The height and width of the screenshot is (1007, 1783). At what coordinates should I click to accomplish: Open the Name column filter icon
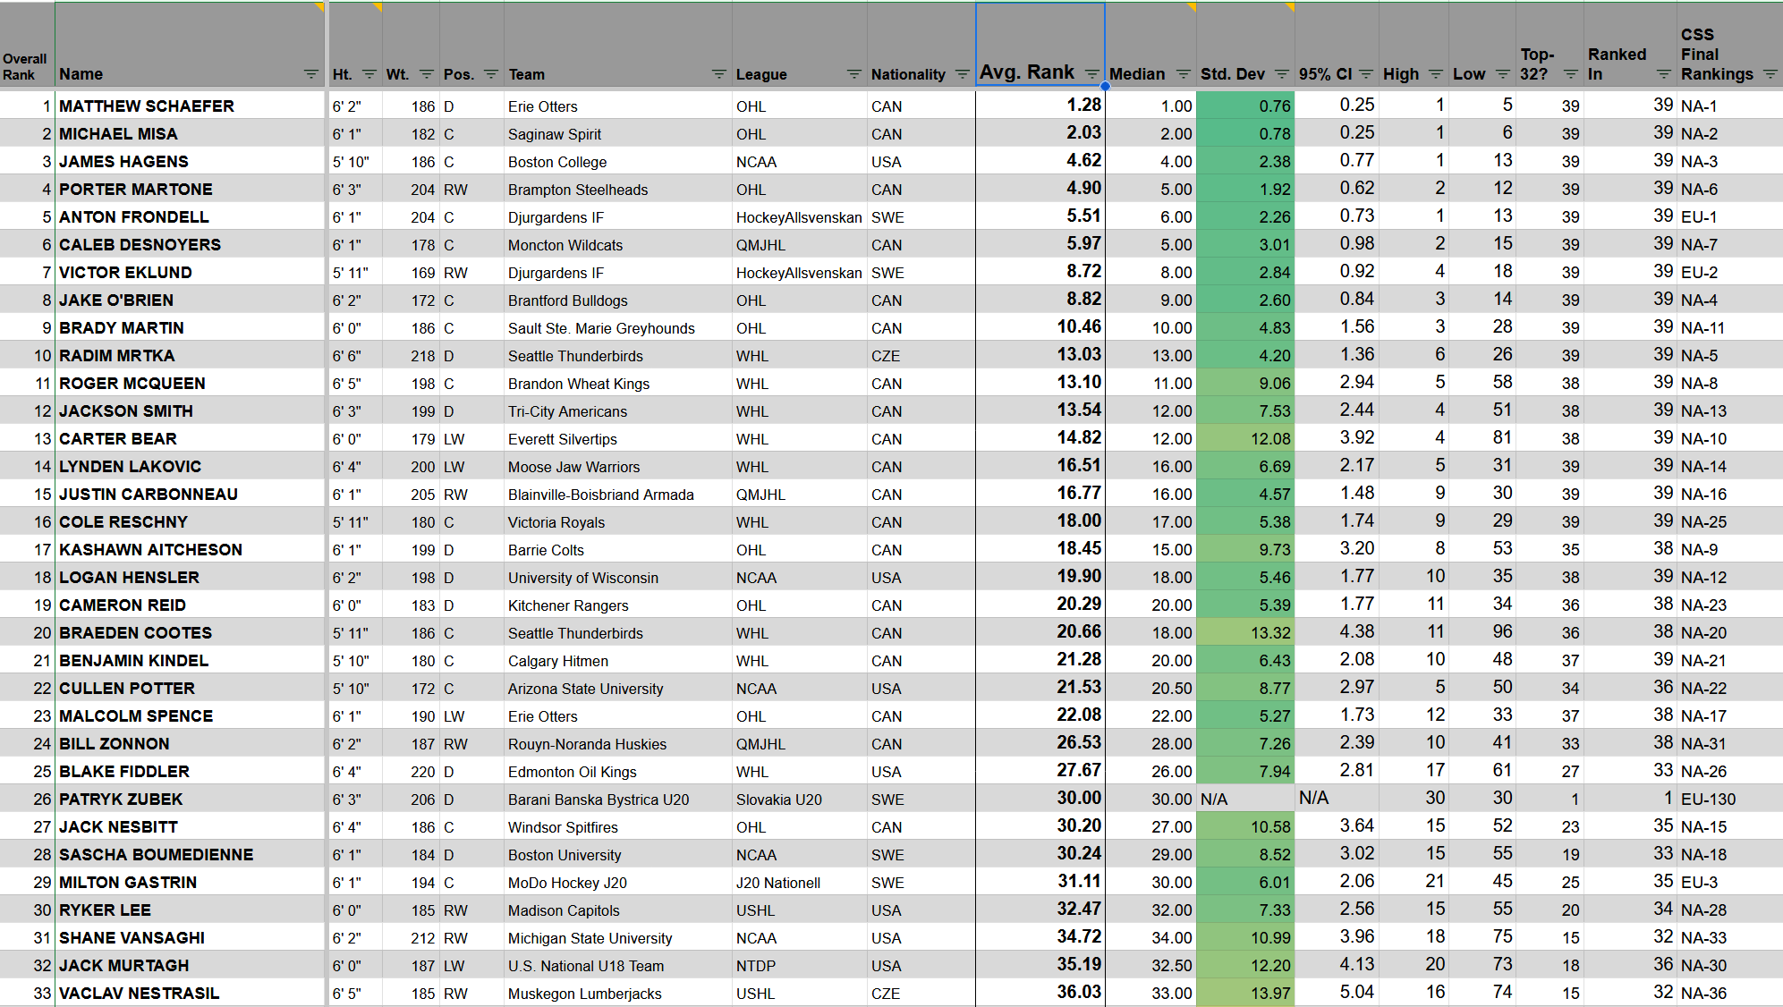pos(310,74)
